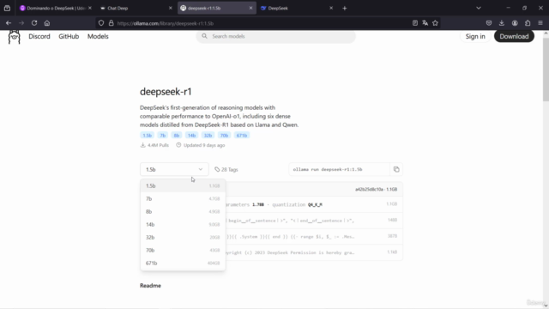This screenshot has width=549, height=309.
Task: Select 14b option in dropdown list
Action: tap(183, 225)
